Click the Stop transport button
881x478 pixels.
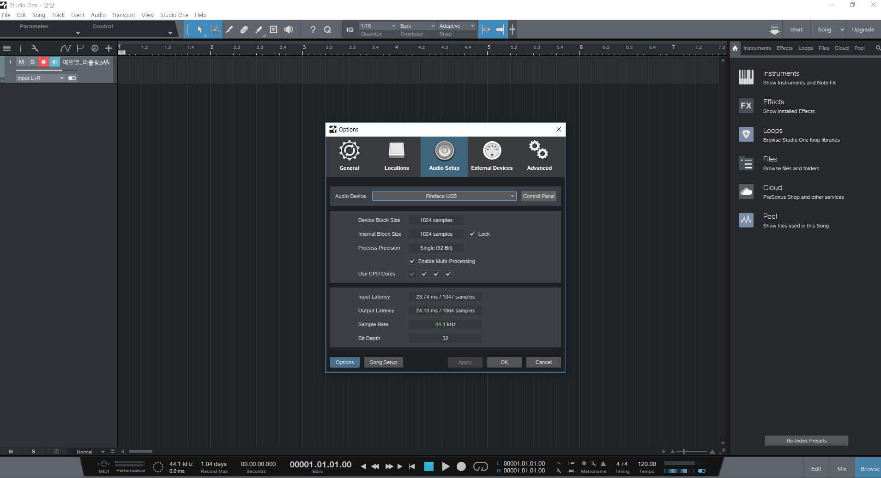429,466
